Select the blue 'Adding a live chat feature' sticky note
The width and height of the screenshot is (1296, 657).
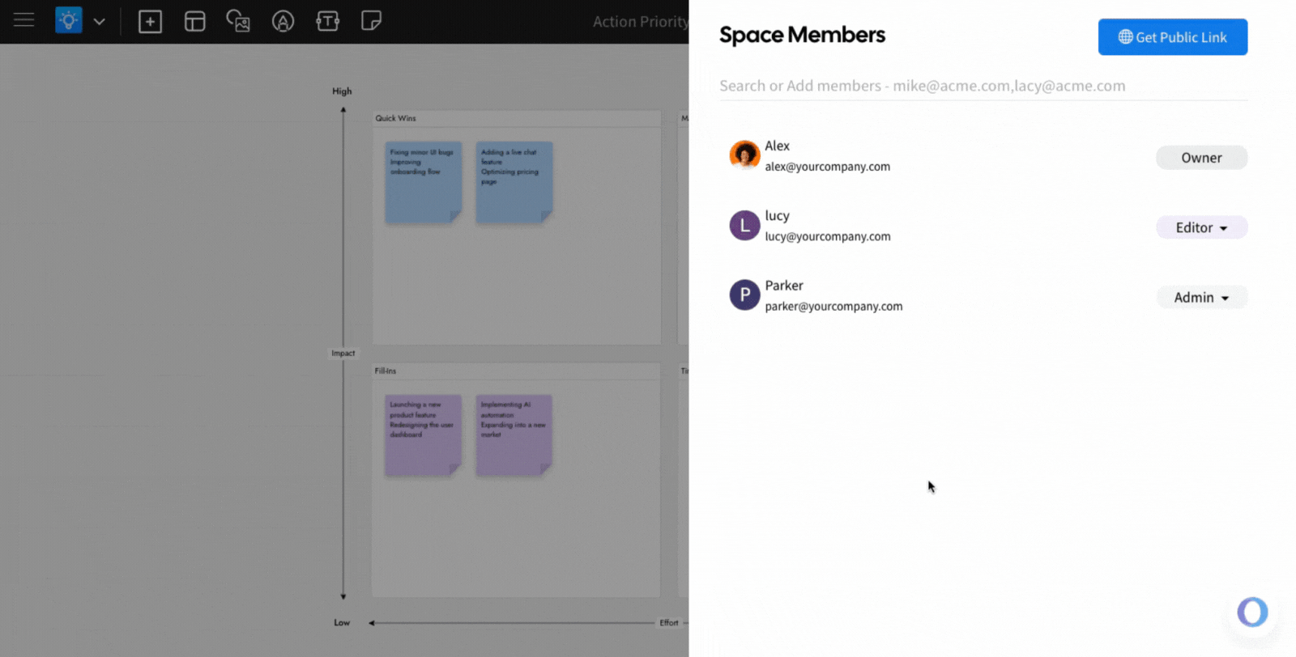click(514, 182)
